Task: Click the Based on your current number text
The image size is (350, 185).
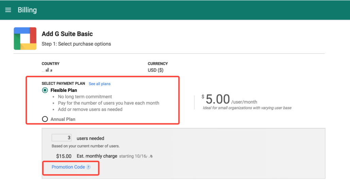Action: tap(86, 146)
